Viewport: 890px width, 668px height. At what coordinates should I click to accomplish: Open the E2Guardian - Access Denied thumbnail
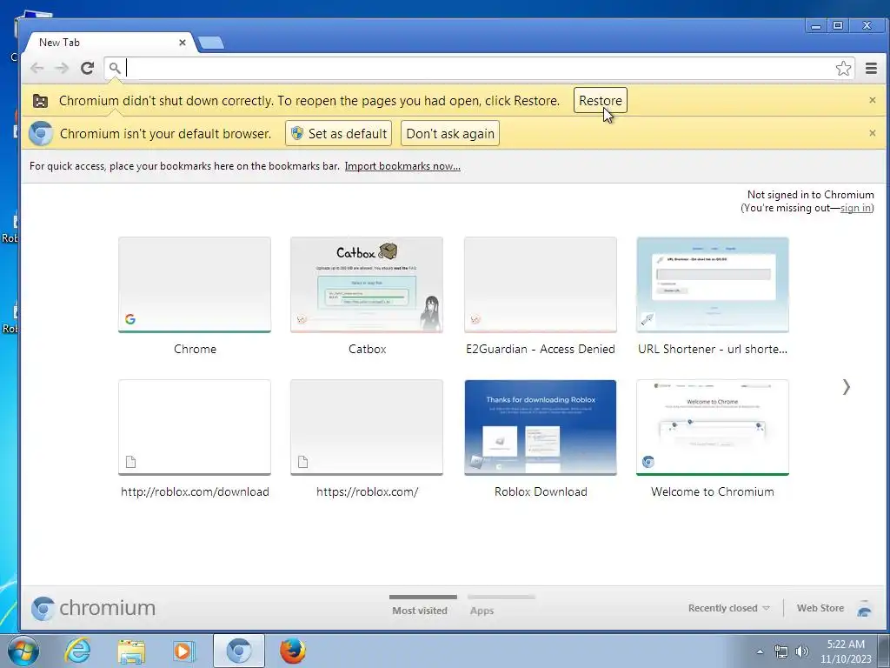pos(541,284)
